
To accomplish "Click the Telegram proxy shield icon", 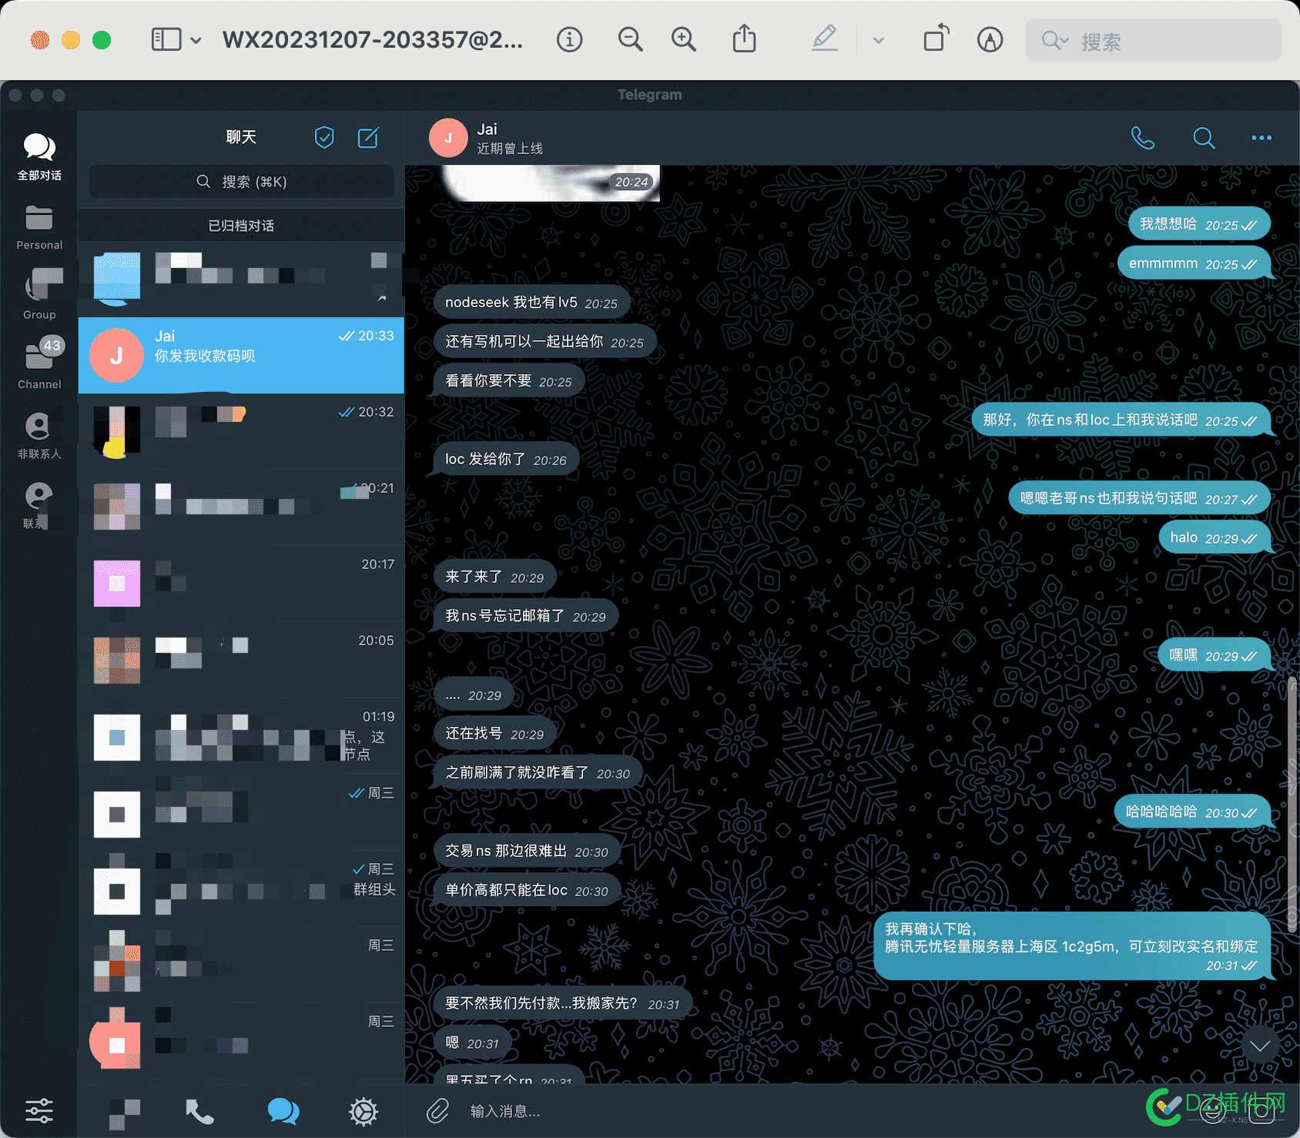I will 324,138.
